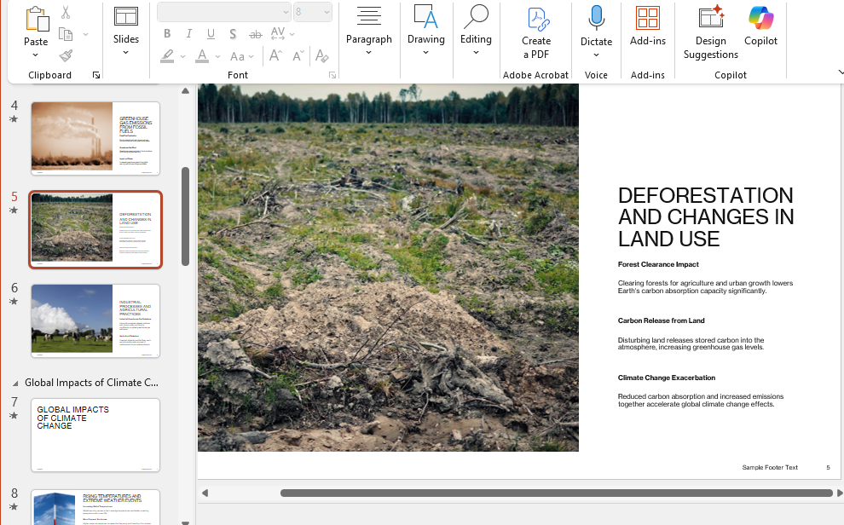Create a PDF with Adobe Acrobat
This screenshot has width=844, height=525.
536,30
